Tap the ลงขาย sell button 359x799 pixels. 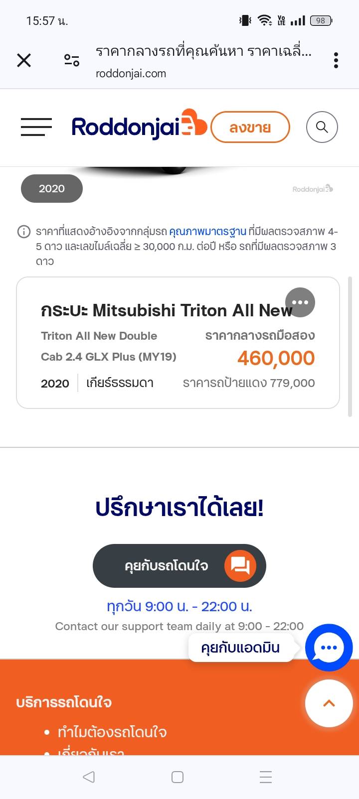click(250, 128)
